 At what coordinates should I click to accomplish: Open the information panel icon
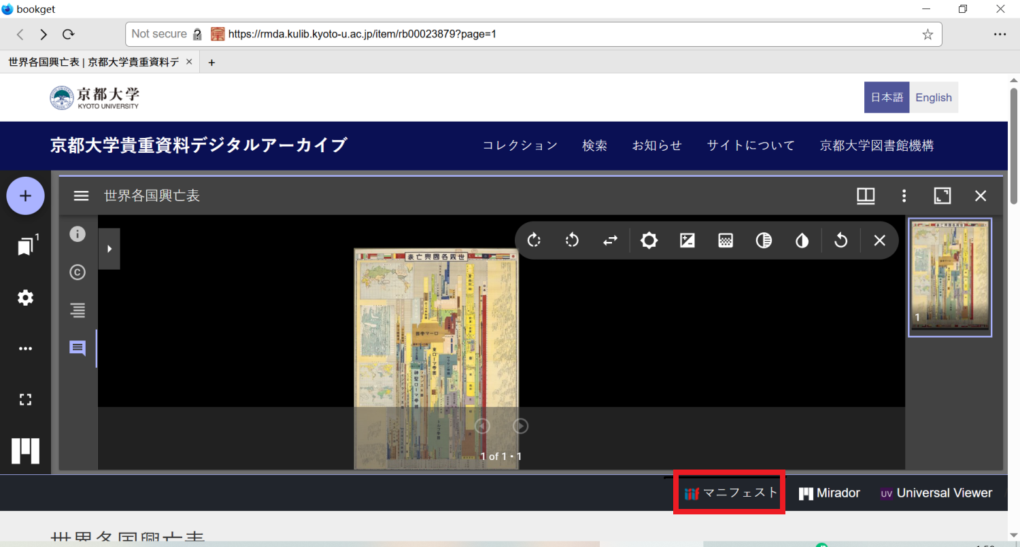(x=78, y=234)
